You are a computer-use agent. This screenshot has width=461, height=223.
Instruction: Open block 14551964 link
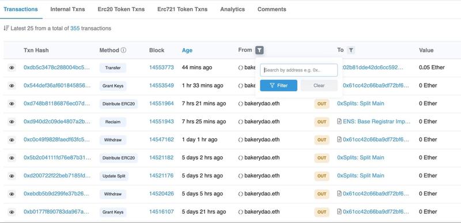161,103
